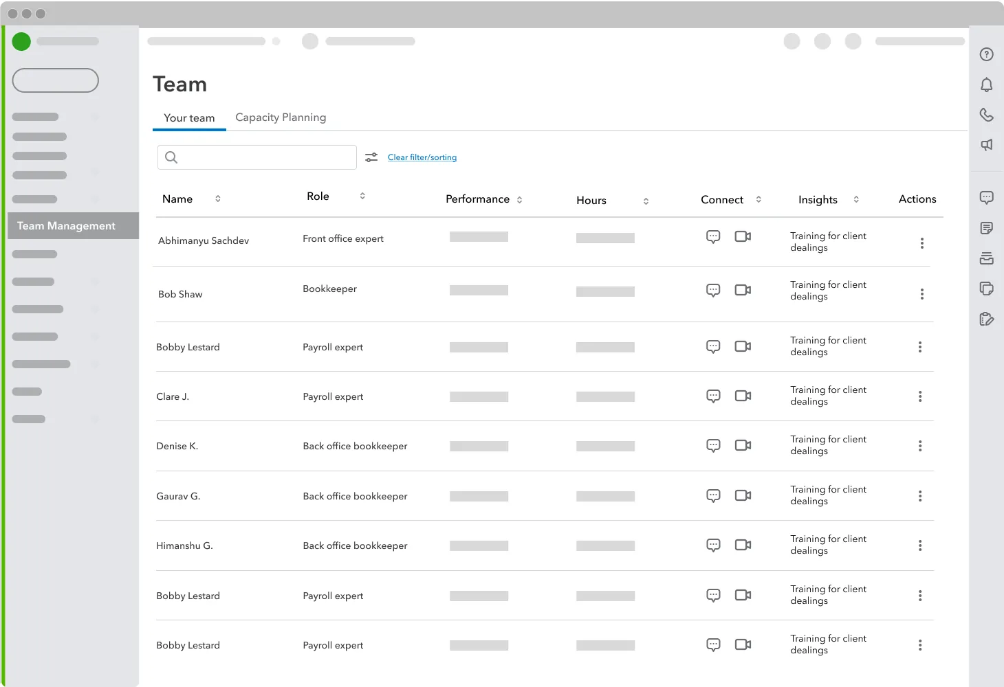Start chat with Abhimanyu Sachdev
This screenshot has width=1004, height=687.
pos(713,237)
